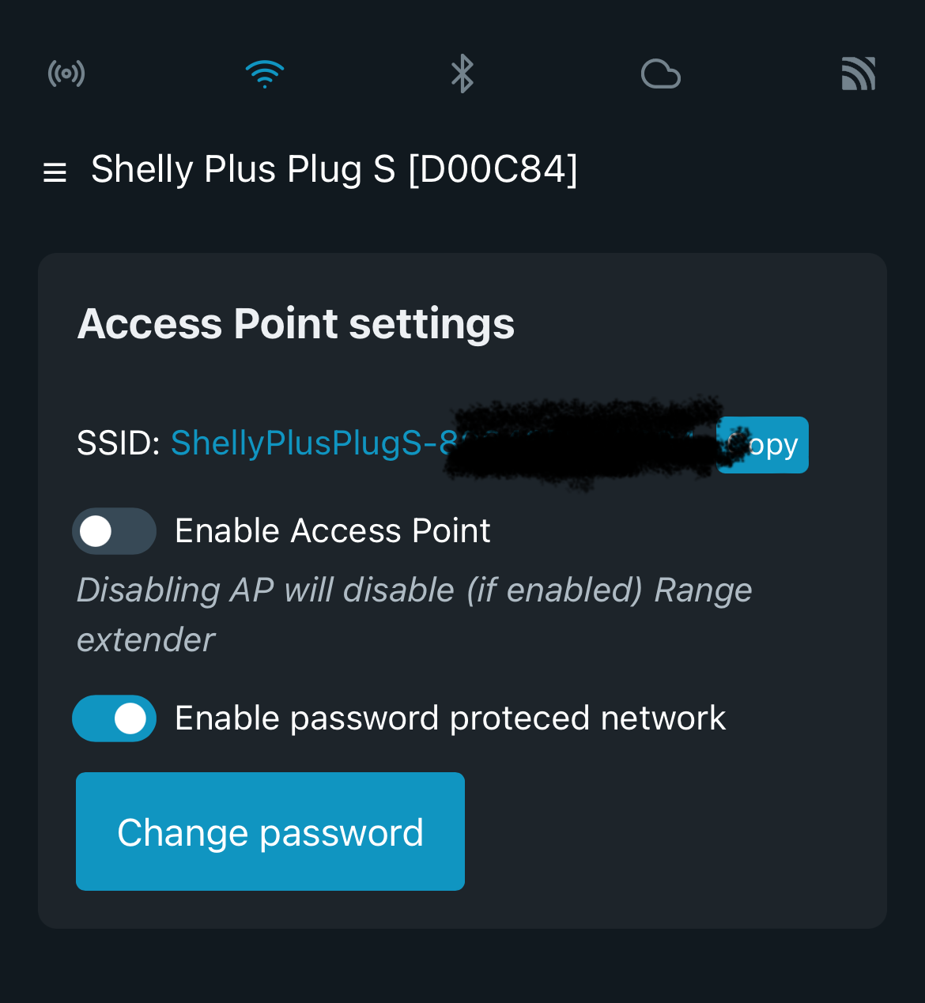Screen dimensions: 925x1003
Task: Click the highlighted WiFi status icon
Action: (265, 73)
